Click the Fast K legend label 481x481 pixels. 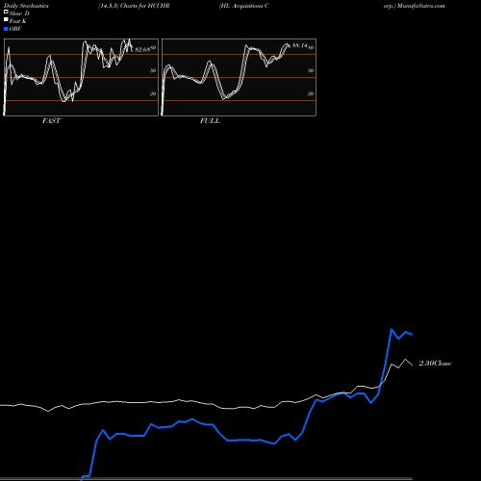point(18,21)
